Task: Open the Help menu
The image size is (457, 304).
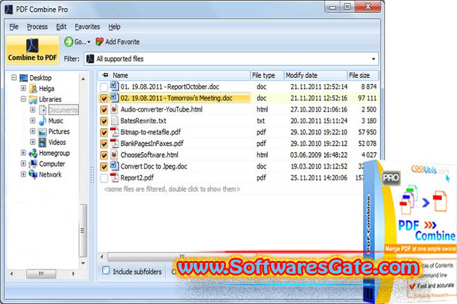Action: tap(114, 27)
